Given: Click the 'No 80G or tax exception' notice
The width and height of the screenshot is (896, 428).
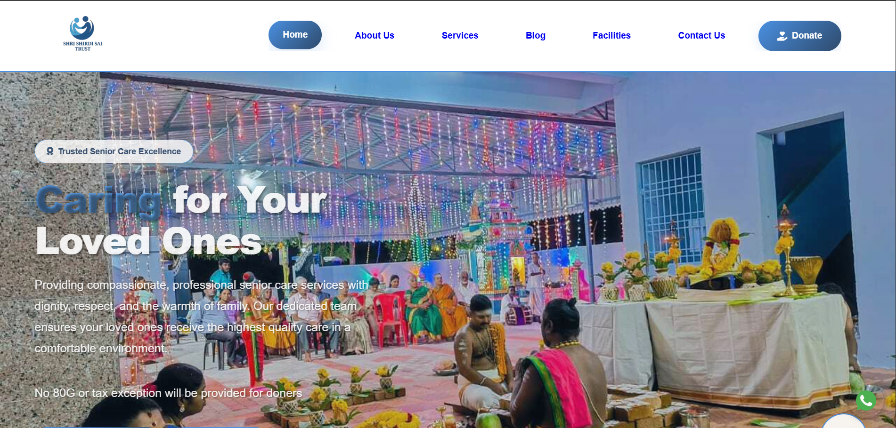Looking at the screenshot, I should tap(168, 393).
